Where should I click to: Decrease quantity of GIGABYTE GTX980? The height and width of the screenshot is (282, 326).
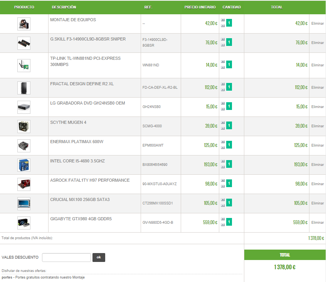pos(223,225)
